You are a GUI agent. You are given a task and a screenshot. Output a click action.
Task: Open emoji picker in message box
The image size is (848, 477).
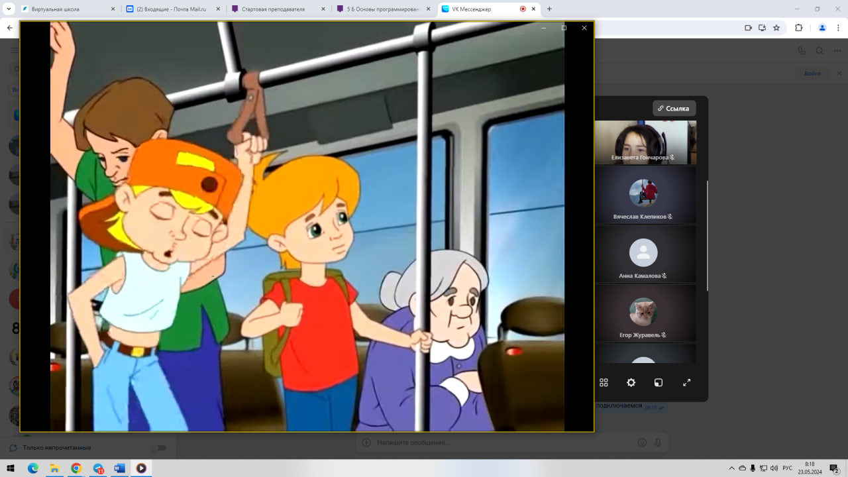(x=641, y=442)
